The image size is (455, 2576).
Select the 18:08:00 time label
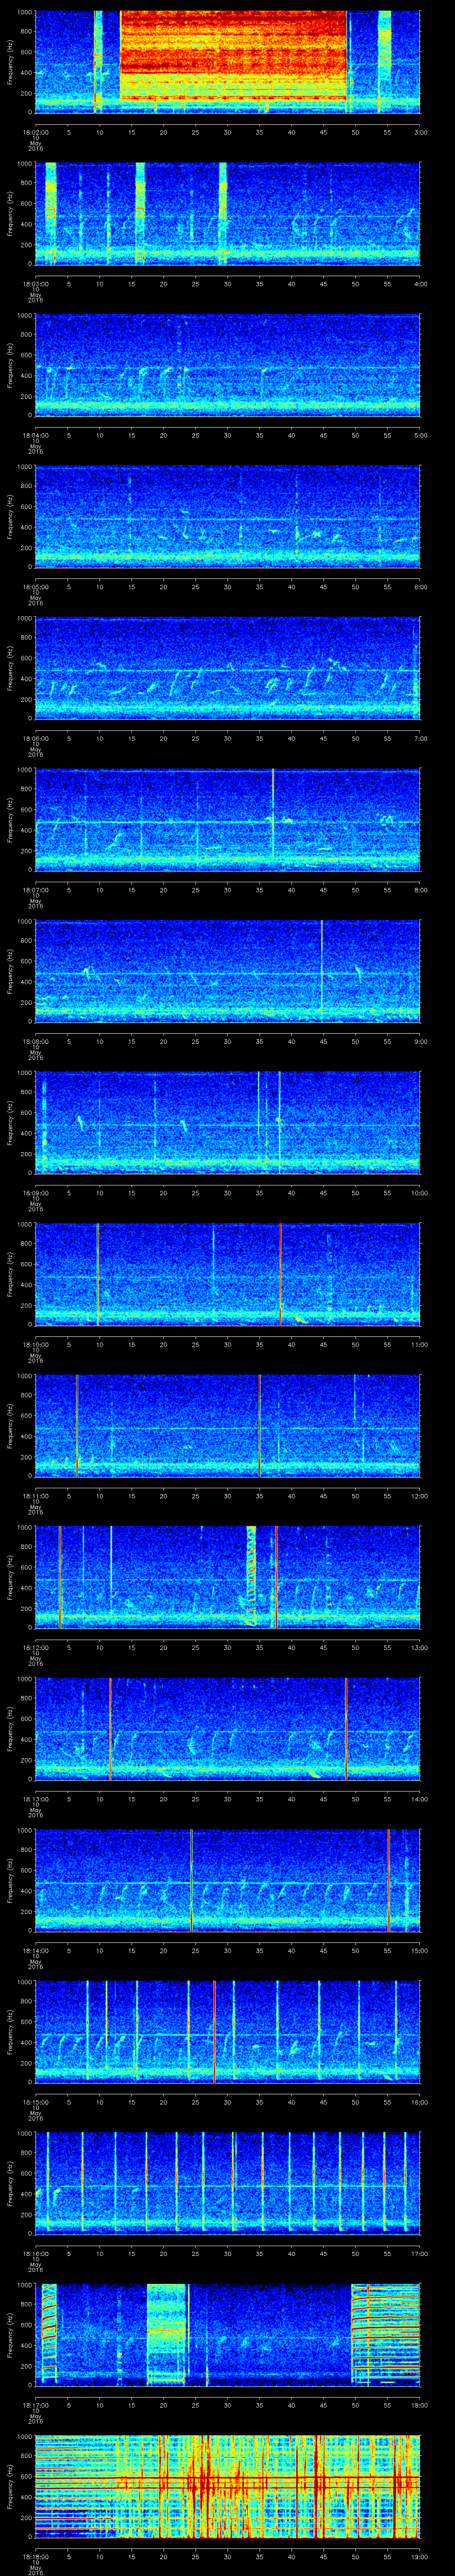[35, 1041]
